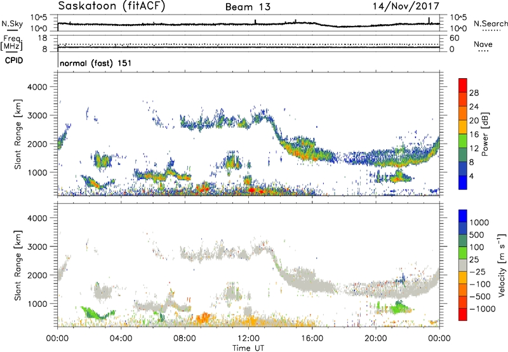The width and height of the screenshot is (508, 352).
Task: Click the '4' label on the Power bar
Action: click(x=472, y=177)
